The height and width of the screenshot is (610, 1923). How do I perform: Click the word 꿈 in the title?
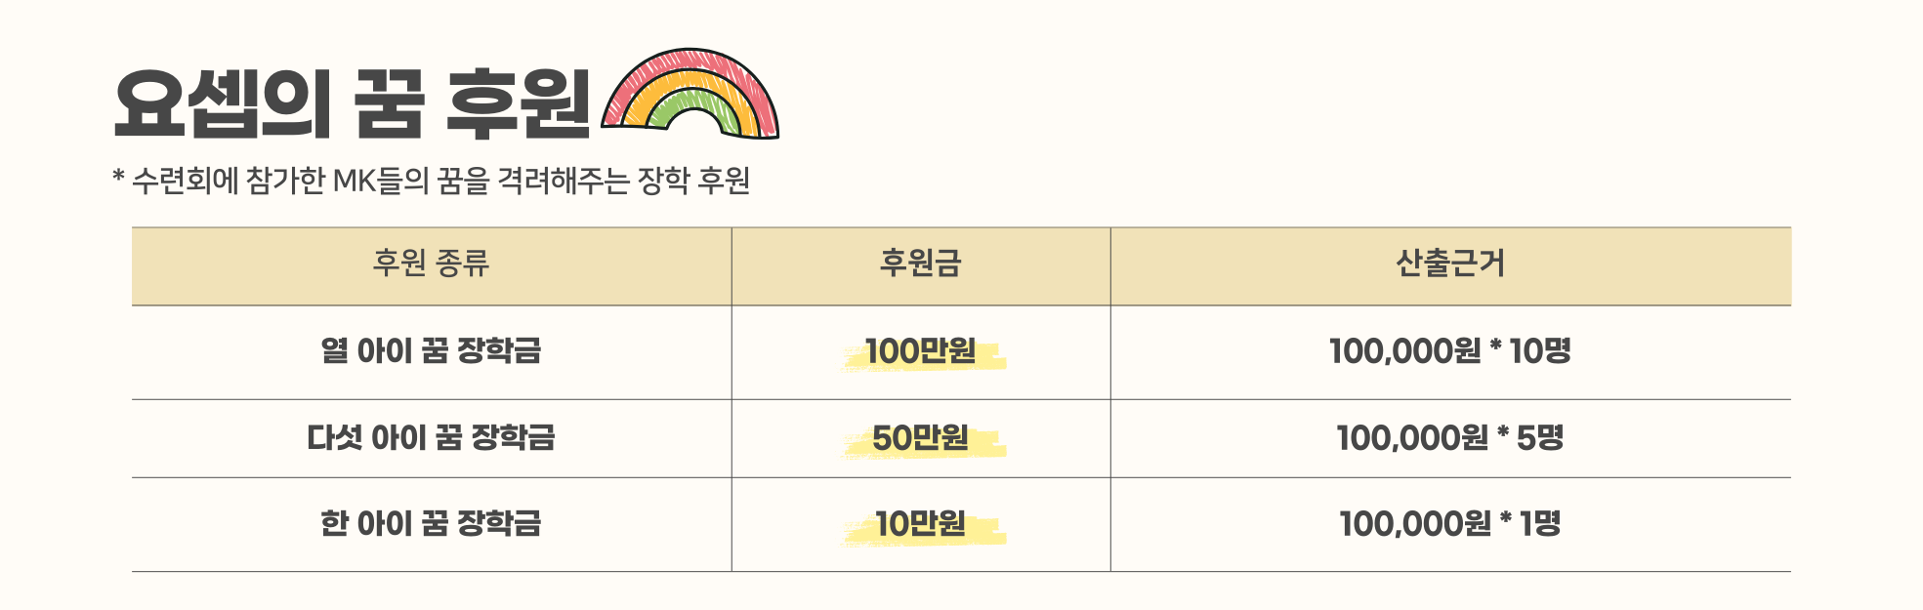[389, 103]
